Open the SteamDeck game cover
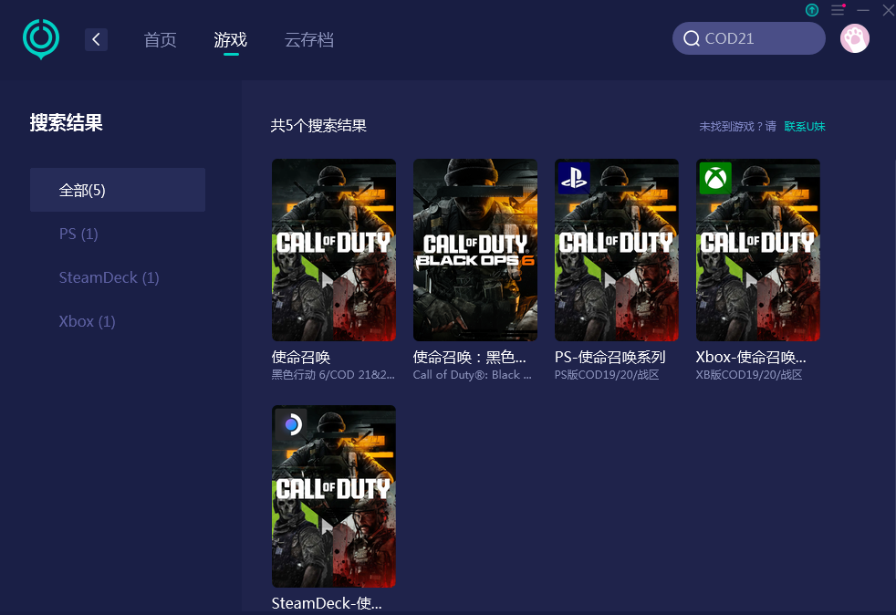Viewport: 896px width, 615px height. 334,496
